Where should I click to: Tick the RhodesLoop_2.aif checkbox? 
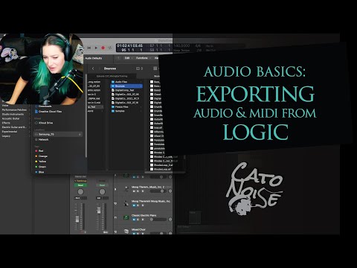(x=152, y=165)
